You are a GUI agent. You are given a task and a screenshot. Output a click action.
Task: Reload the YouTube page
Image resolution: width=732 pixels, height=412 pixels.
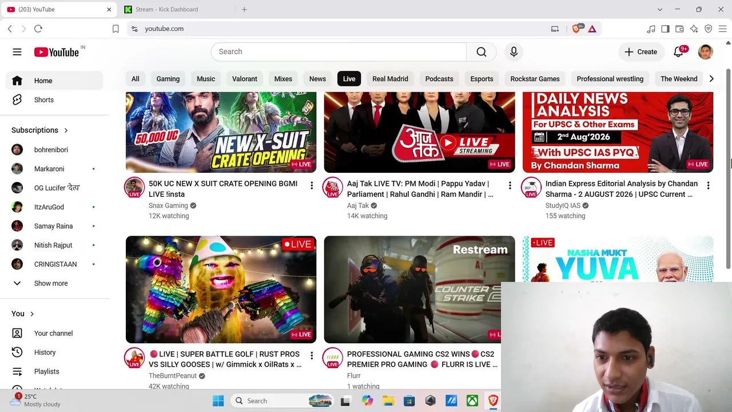point(38,29)
